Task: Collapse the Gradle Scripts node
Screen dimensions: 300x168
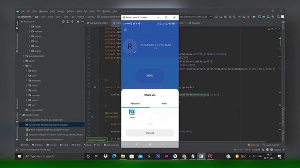Action: [x=21, y=115]
